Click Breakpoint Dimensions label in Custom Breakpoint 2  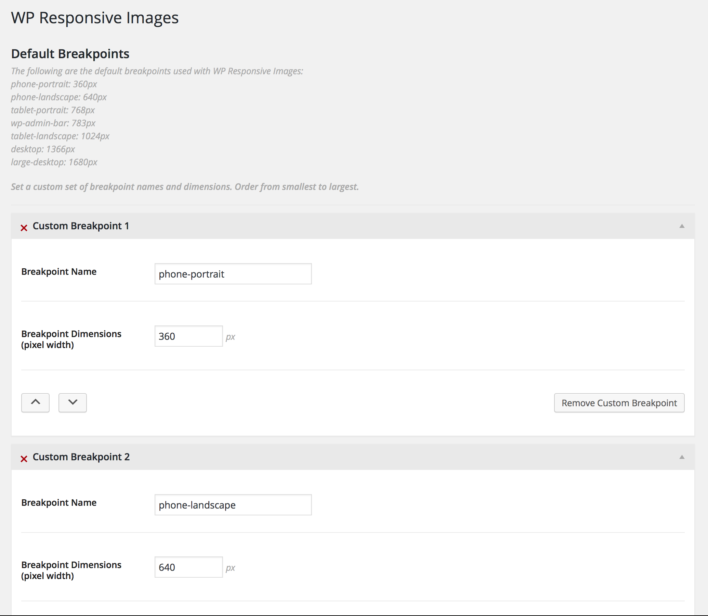pos(71,570)
